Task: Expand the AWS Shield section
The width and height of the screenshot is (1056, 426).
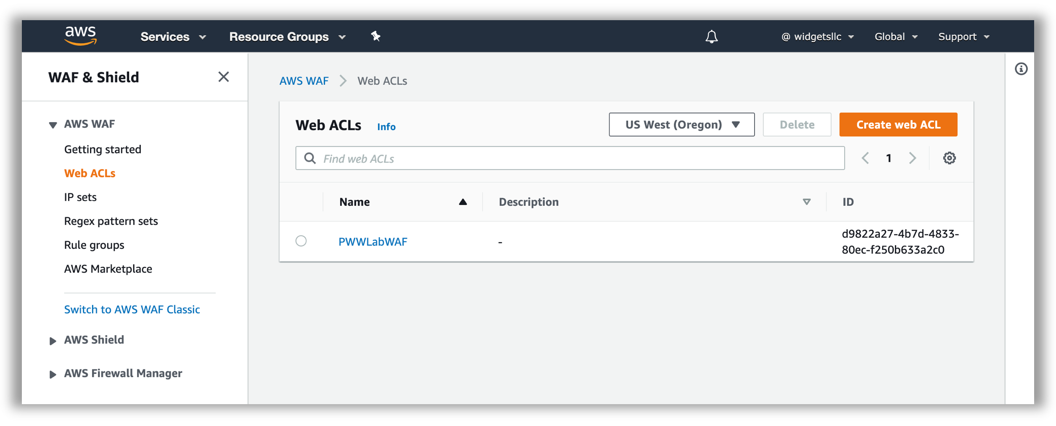Action: click(x=53, y=341)
